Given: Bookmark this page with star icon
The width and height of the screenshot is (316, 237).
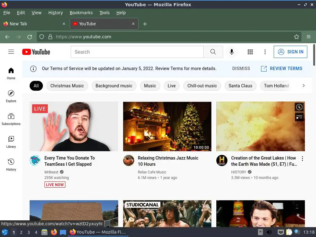Looking at the screenshot, I should click(297, 37).
